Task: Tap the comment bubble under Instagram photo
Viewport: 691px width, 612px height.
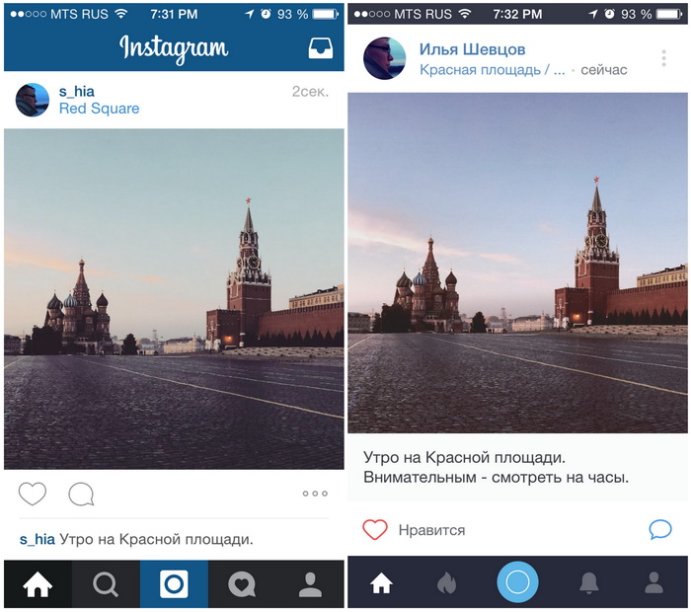Action: [81, 494]
